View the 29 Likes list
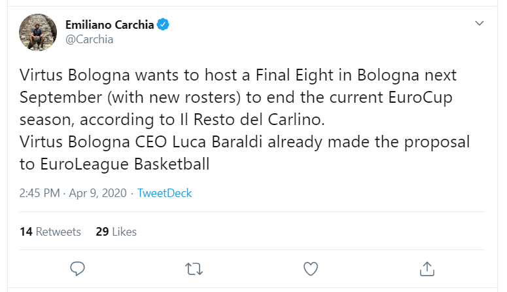This screenshot has height=292, width=507. [x=116, y=232]
